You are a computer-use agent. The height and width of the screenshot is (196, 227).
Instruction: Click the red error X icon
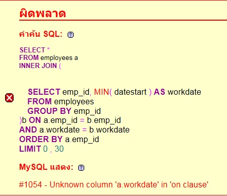pyautogui.click(x=9, y=98)
